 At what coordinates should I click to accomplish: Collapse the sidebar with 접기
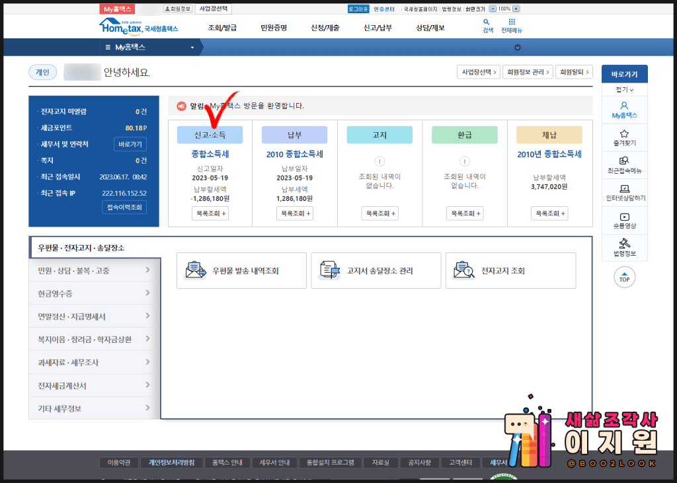[624, 89]
